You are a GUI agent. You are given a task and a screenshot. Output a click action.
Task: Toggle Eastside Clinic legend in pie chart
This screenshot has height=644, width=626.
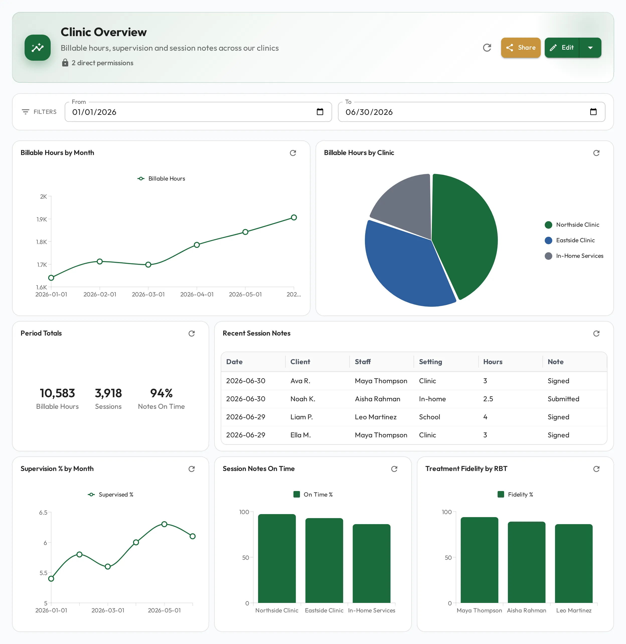pos(570,240)
